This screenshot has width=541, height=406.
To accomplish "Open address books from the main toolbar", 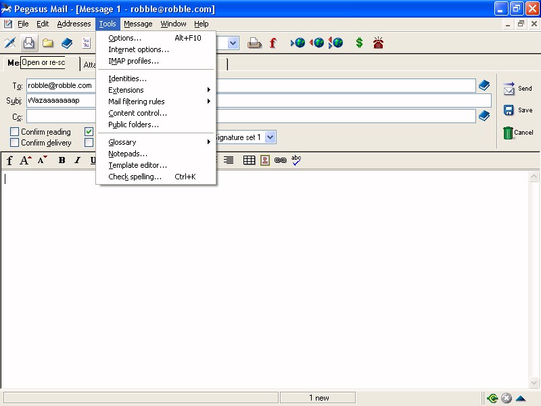I will [x=67, y=43].
